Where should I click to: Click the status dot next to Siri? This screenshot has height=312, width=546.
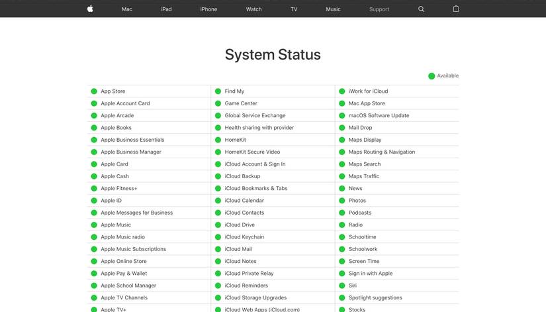[342, 286]
